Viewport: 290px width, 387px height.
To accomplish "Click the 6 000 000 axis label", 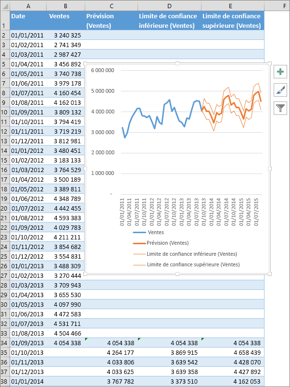I will pos(102,70).
